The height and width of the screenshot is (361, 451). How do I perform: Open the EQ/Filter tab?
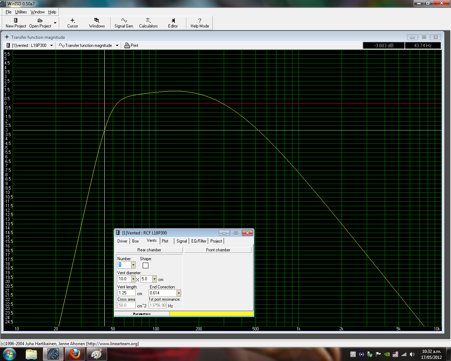click(199, 241)
